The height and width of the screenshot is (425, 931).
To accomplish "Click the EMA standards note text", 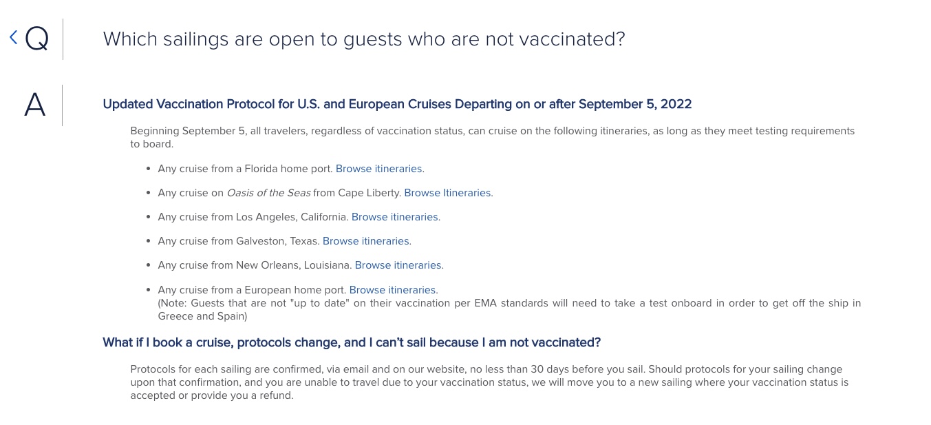I will (x=509, y=309).
